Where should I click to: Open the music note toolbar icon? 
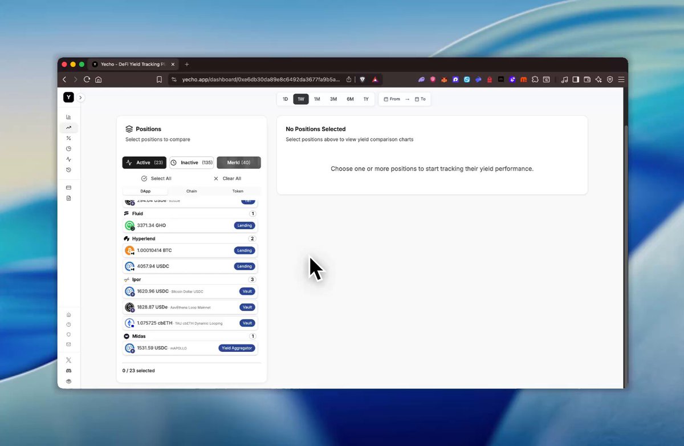pos(564,80)
